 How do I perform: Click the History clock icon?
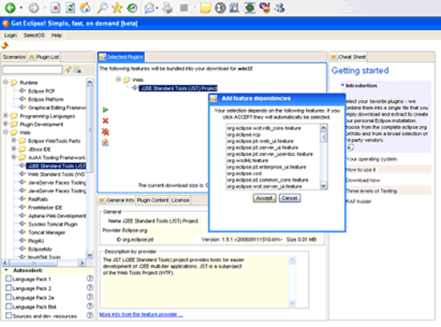[132, 7]
